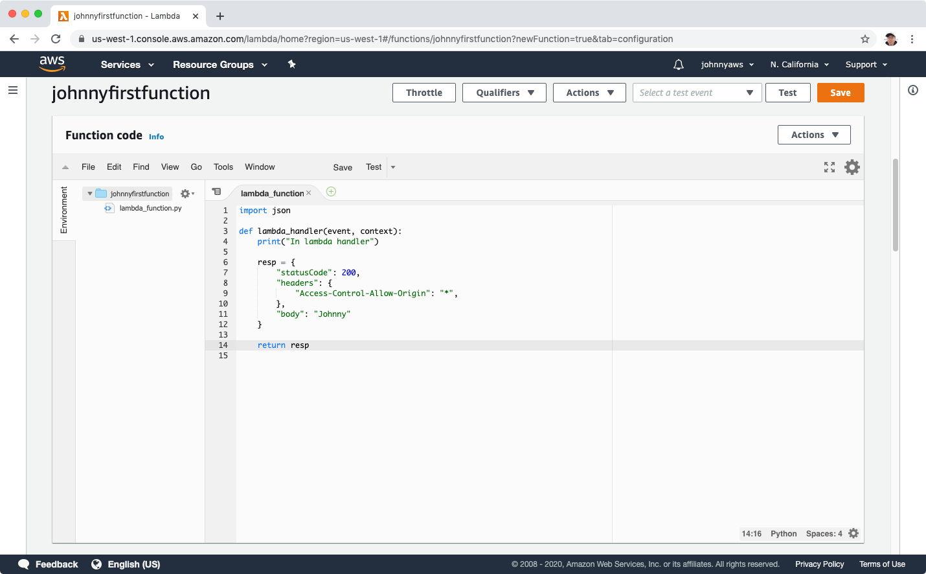Select the lambda_function editor tab
The image size is (926, 574).
pos(272,193)
